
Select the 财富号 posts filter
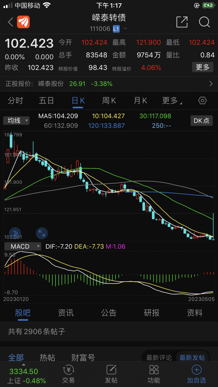tap(83, 357)
